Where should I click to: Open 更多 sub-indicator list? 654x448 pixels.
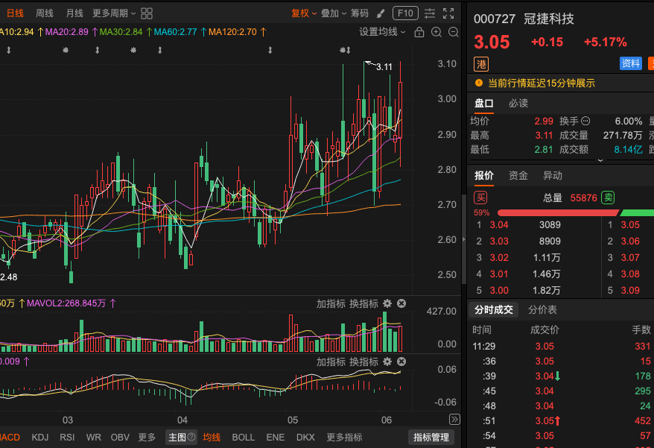coord(147,437)
